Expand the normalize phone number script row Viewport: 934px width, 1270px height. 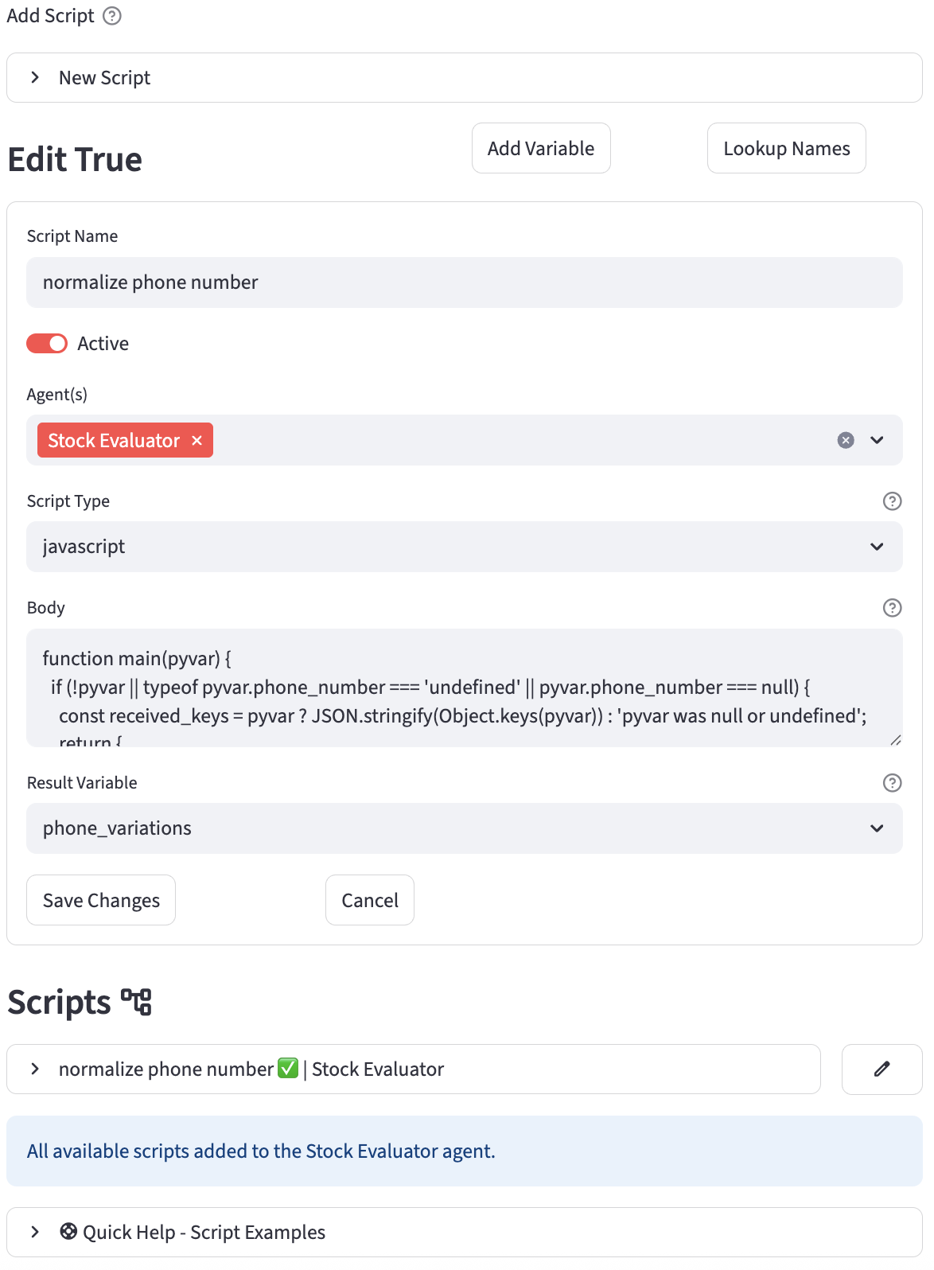tap(35, 1069)
